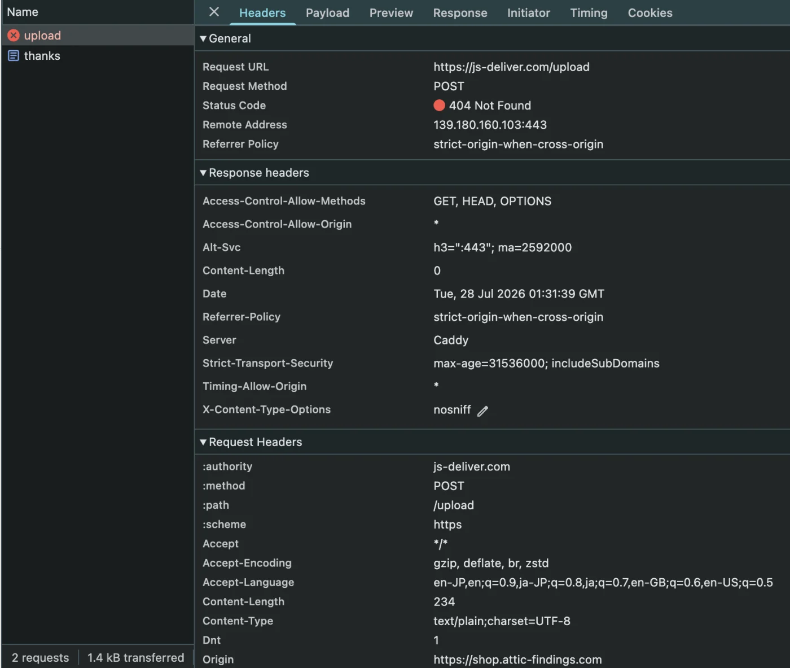The width and height of the screenshot is (790, 668).
Task: Click the Referrer-Policy response header value
Action: (x=518, y=317)
